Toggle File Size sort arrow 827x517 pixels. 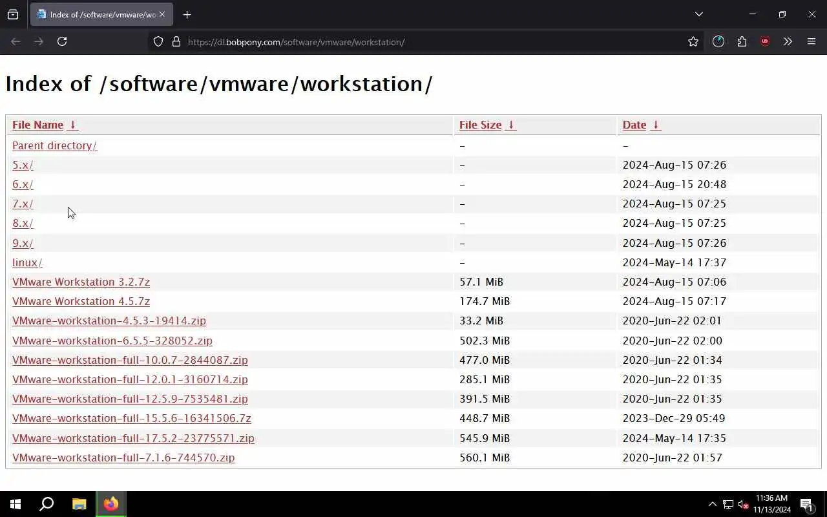click(510, 125)
